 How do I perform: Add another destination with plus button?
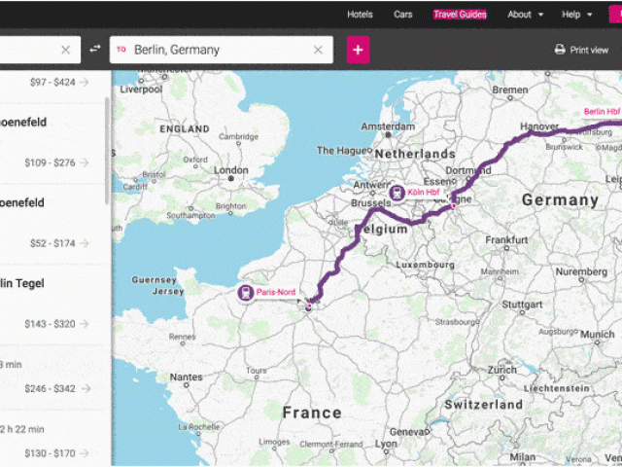[x=358, y=50]
